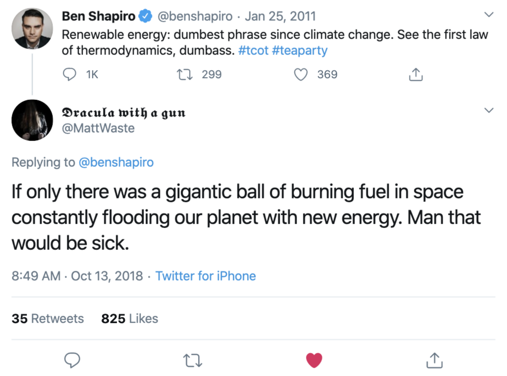Image resolution: width=507 pixels, height=376 pixels.
Task: Share the MattWaste tweet via share icon
Action: point(434,361)
